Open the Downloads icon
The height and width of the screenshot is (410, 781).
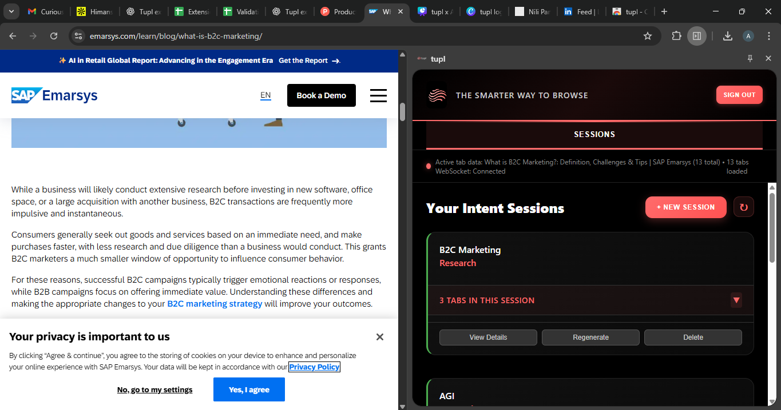tap(728, 36)
